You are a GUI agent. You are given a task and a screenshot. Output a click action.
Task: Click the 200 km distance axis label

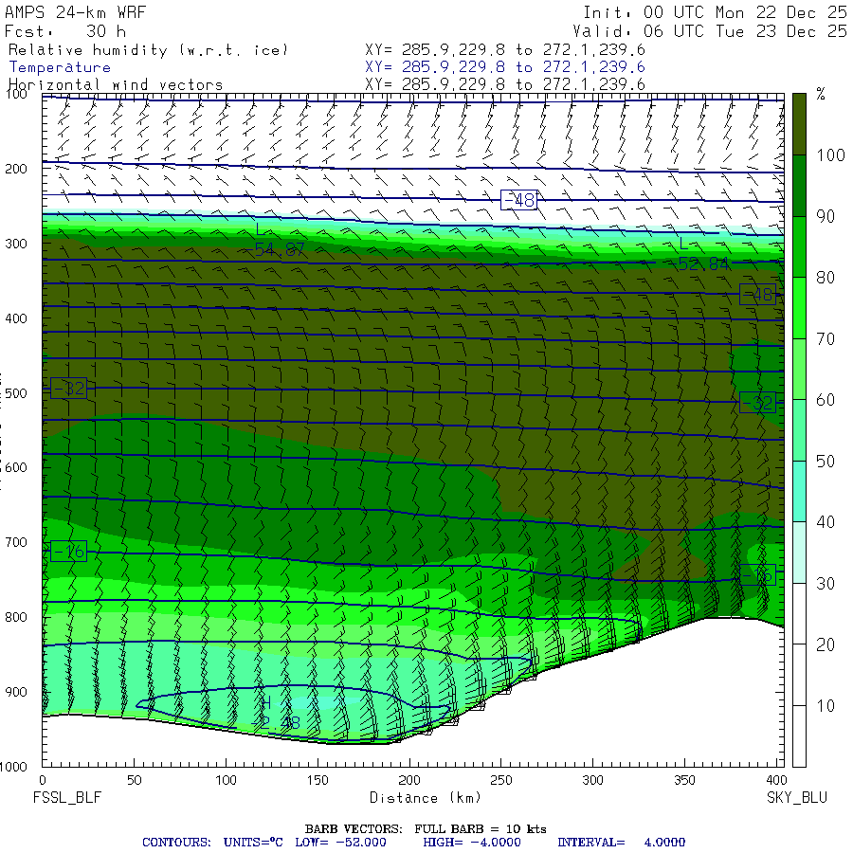click(x=409, y=780)
